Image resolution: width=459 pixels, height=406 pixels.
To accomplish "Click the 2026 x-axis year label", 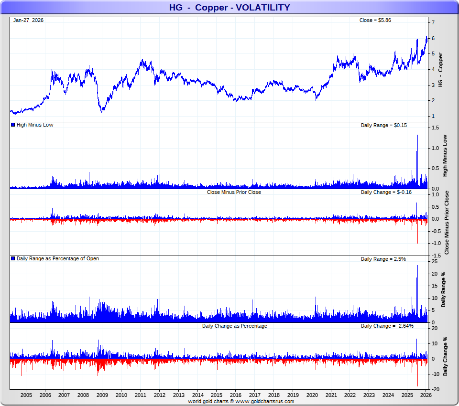I will [x=426, y=395].
